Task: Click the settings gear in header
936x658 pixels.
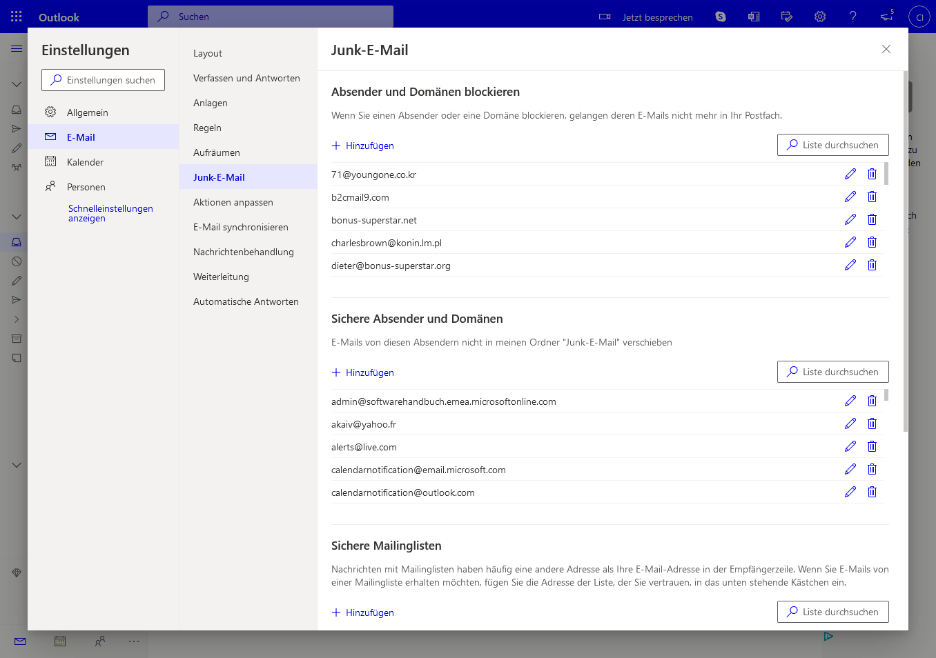Action: [820, 17]
